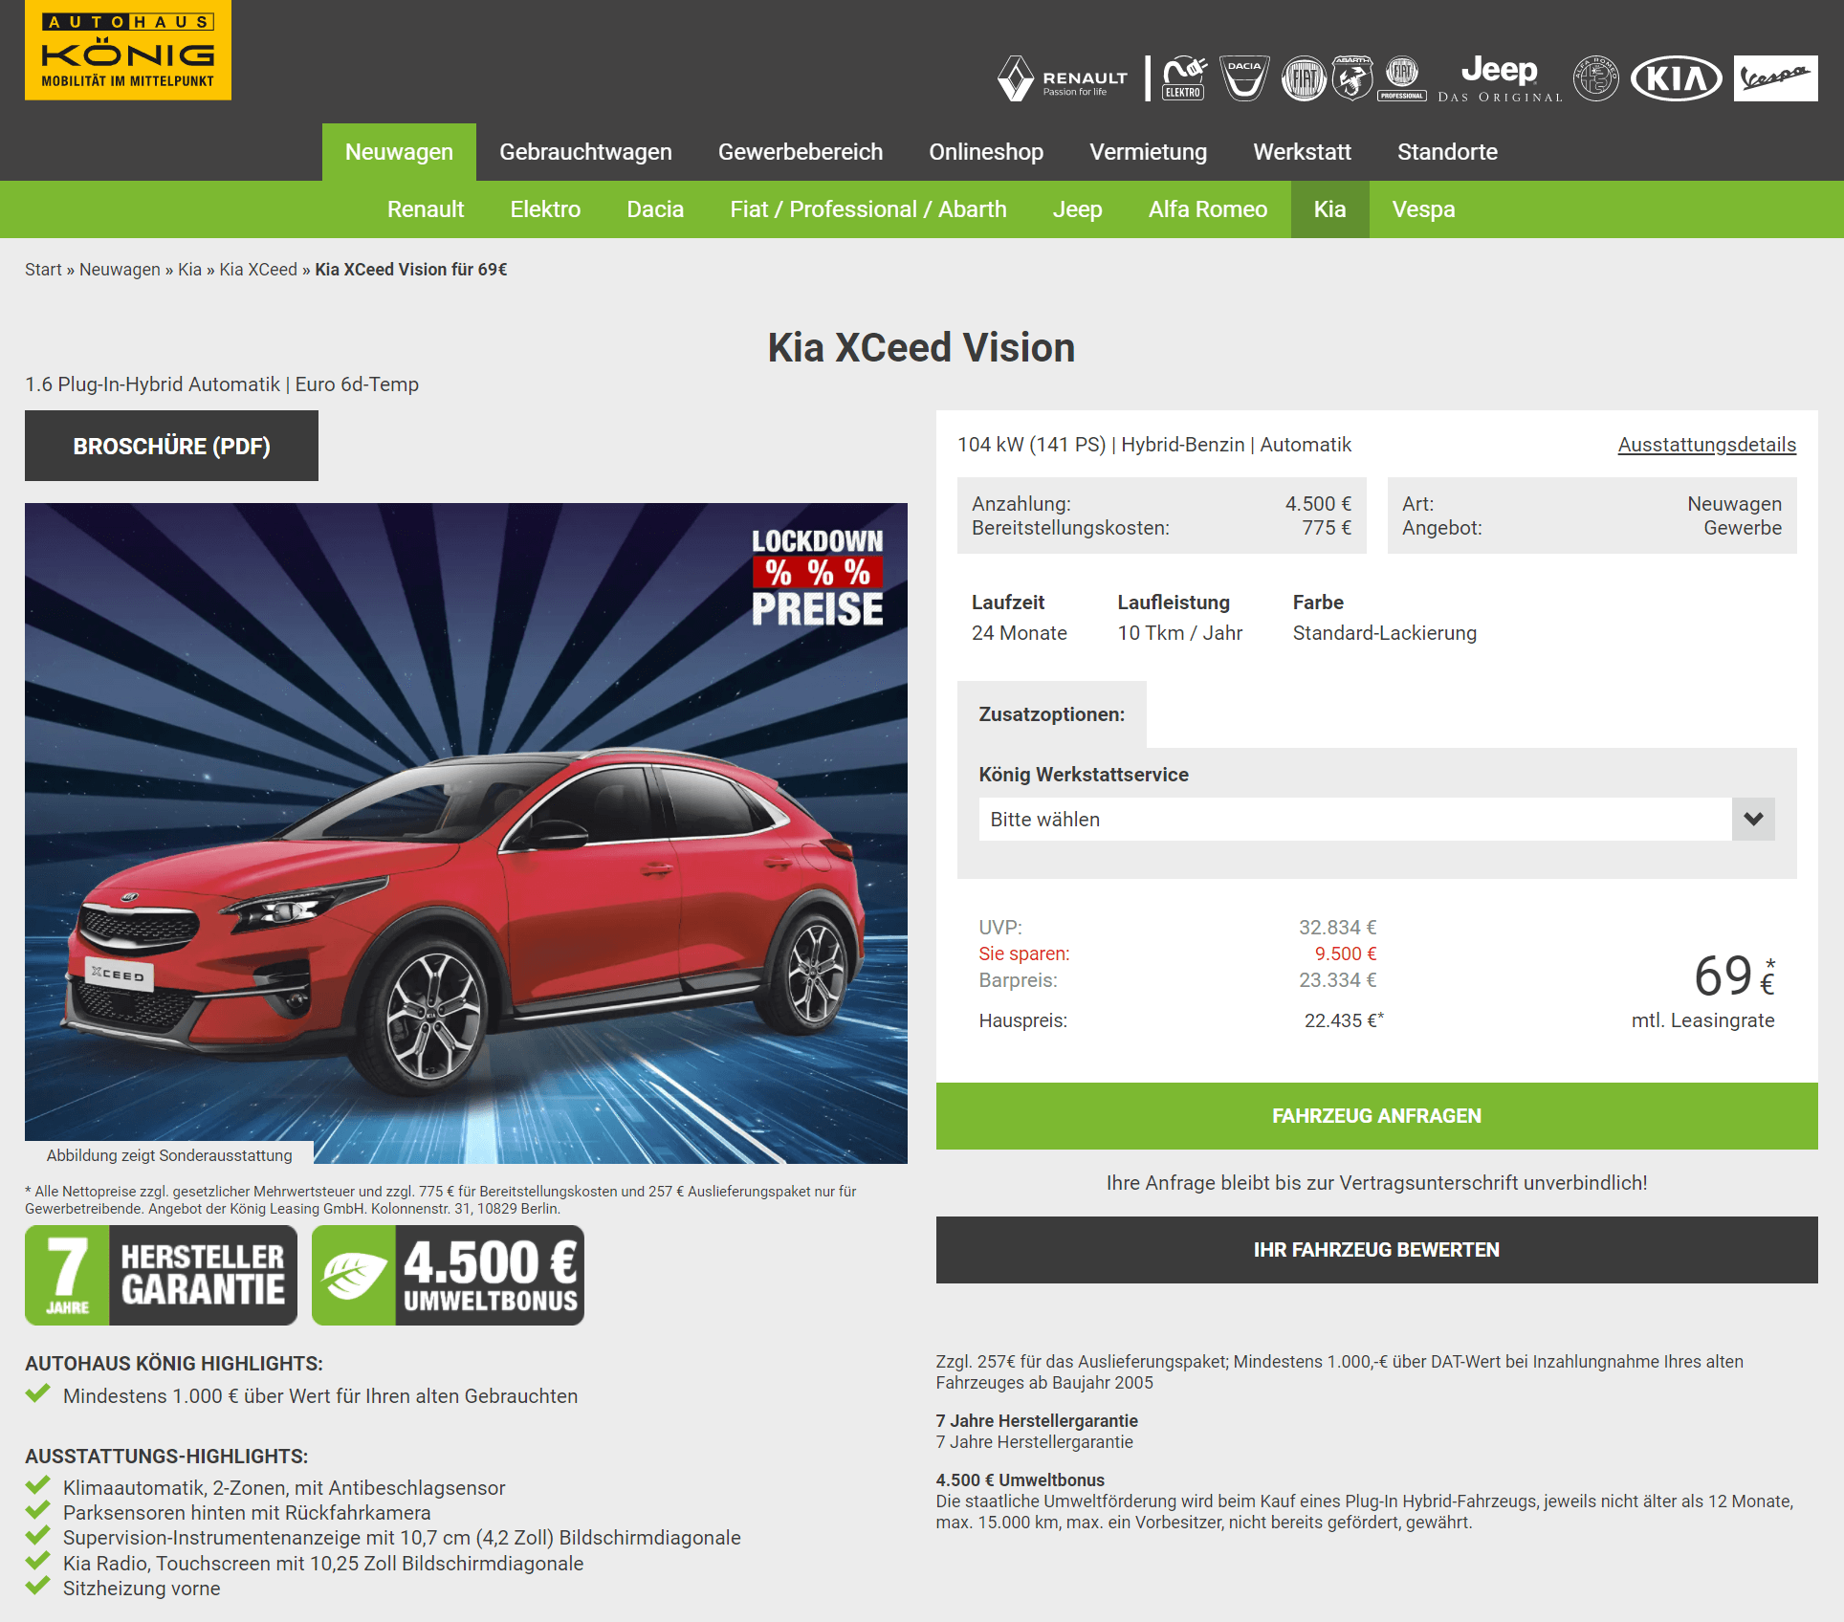The image size is (1844, 1622).
Task: Click Ihr Fahrzeug bewerten button
Action: (x=1376, y=1250)
